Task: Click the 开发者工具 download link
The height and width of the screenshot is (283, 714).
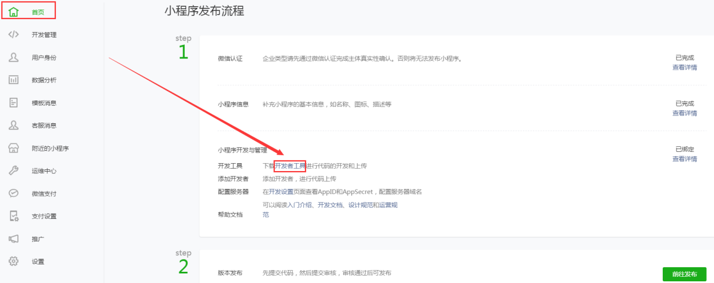Action: tap(290, 166)
